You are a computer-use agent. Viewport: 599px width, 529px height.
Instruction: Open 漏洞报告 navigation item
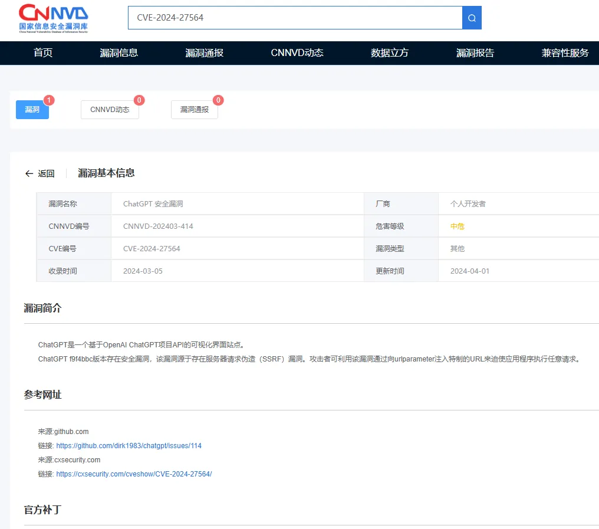click(x=475, y=53)
